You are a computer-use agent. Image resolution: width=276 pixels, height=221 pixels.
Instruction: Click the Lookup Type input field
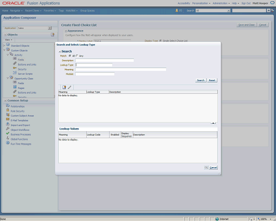94,65
